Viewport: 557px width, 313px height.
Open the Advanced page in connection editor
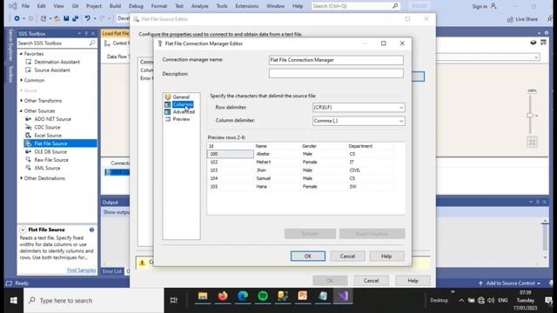click(184, 112)
